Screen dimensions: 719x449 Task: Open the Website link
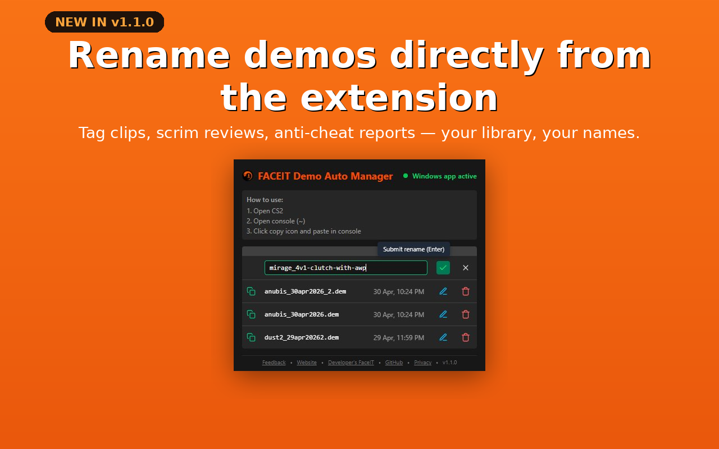coord(307,363)
